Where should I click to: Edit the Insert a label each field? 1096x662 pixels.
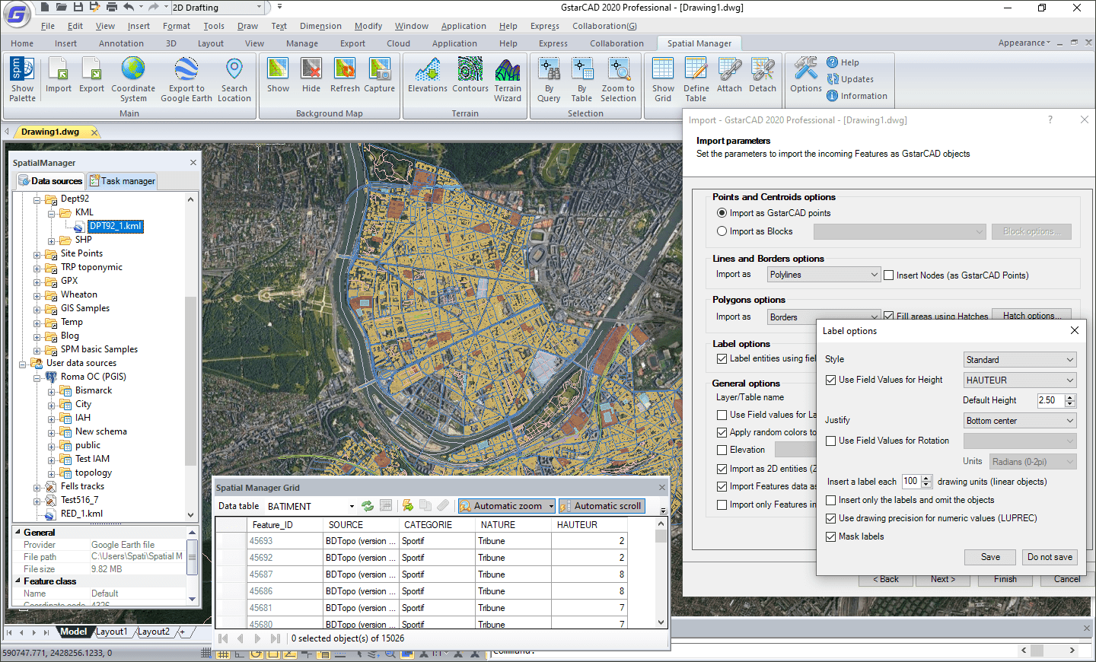point(911,481)
